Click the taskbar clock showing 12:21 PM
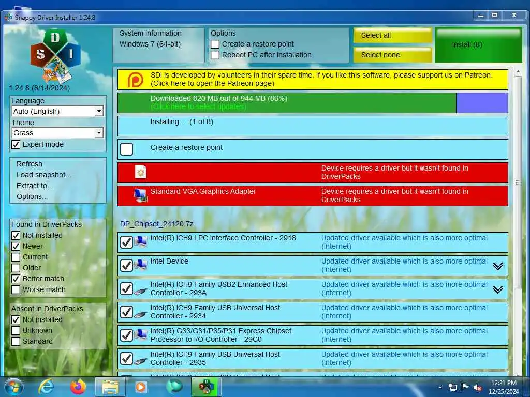Image resolution: width=530 pixels, height=397 pixels. 503,387
